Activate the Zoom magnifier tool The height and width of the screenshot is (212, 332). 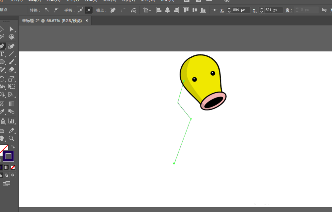(12, 138)
